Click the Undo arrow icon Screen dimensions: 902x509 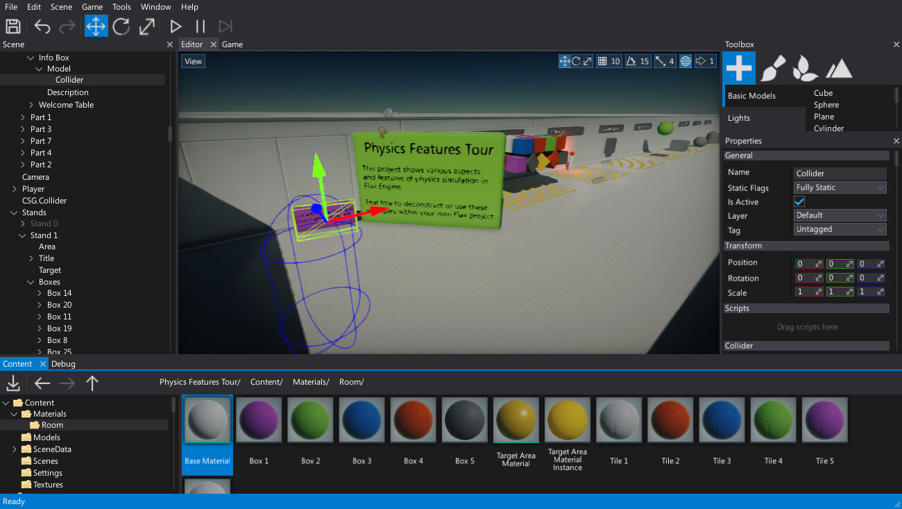42,26
